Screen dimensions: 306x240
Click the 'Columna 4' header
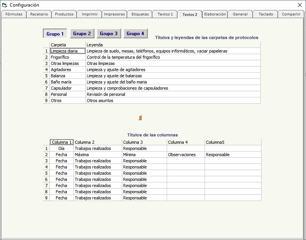pyautogui.click(x=186, y=142)
